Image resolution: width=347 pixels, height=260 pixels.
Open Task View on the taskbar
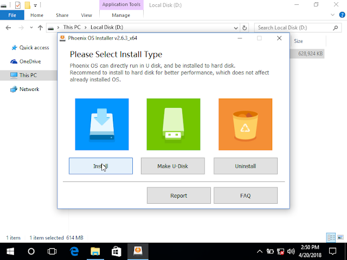coord(52,251)
